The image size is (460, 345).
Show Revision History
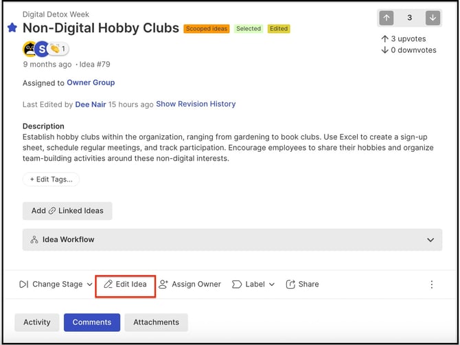[196, 104]
